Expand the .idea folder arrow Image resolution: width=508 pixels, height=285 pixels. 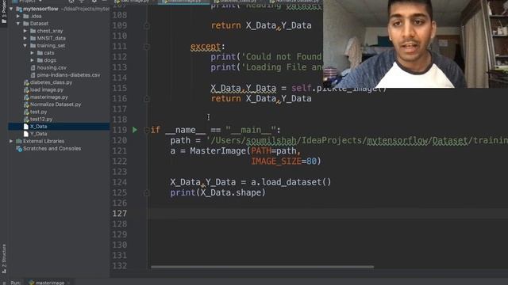[x=18, y=16]
